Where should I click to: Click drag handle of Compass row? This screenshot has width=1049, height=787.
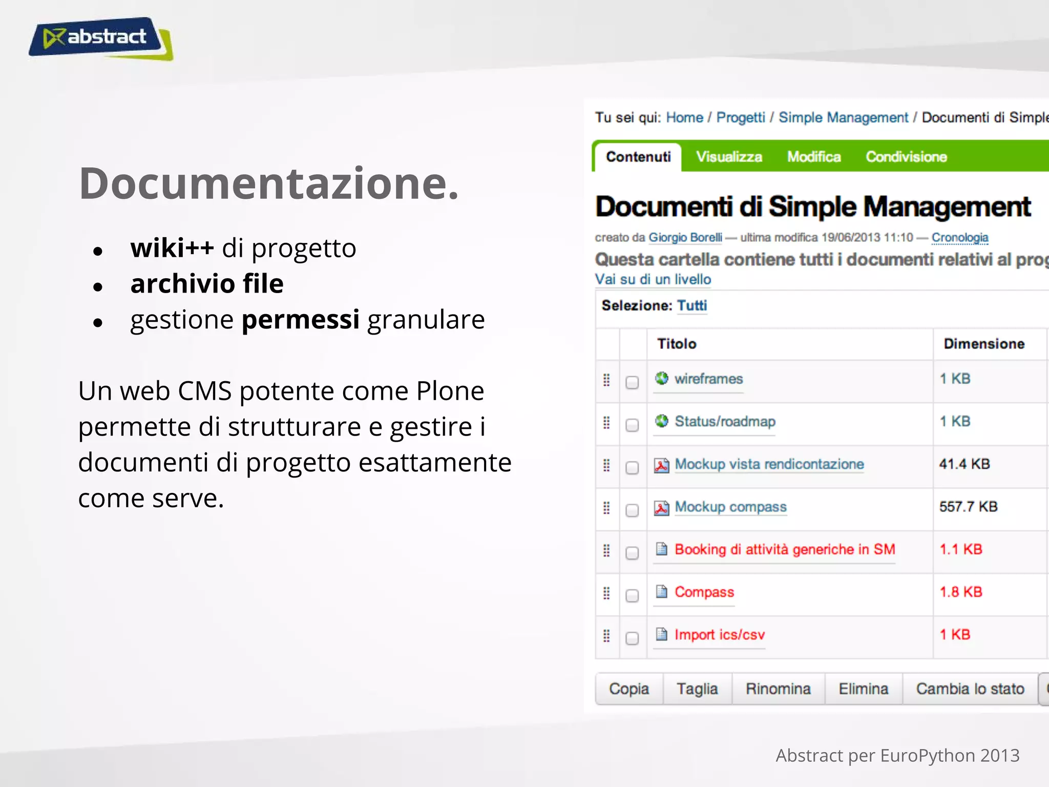[x=607, y=593]
